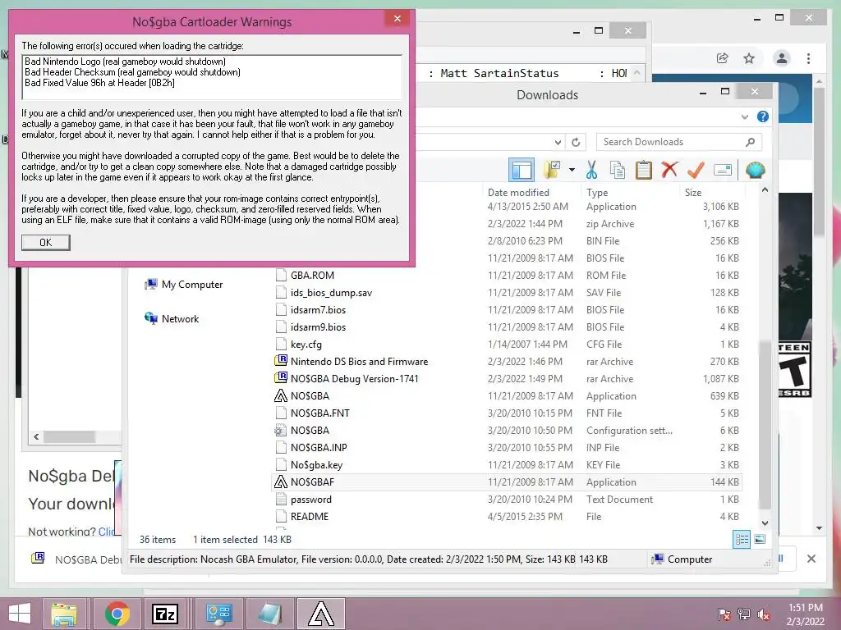Open Chrome profile avatar icon

coord(782,58)
